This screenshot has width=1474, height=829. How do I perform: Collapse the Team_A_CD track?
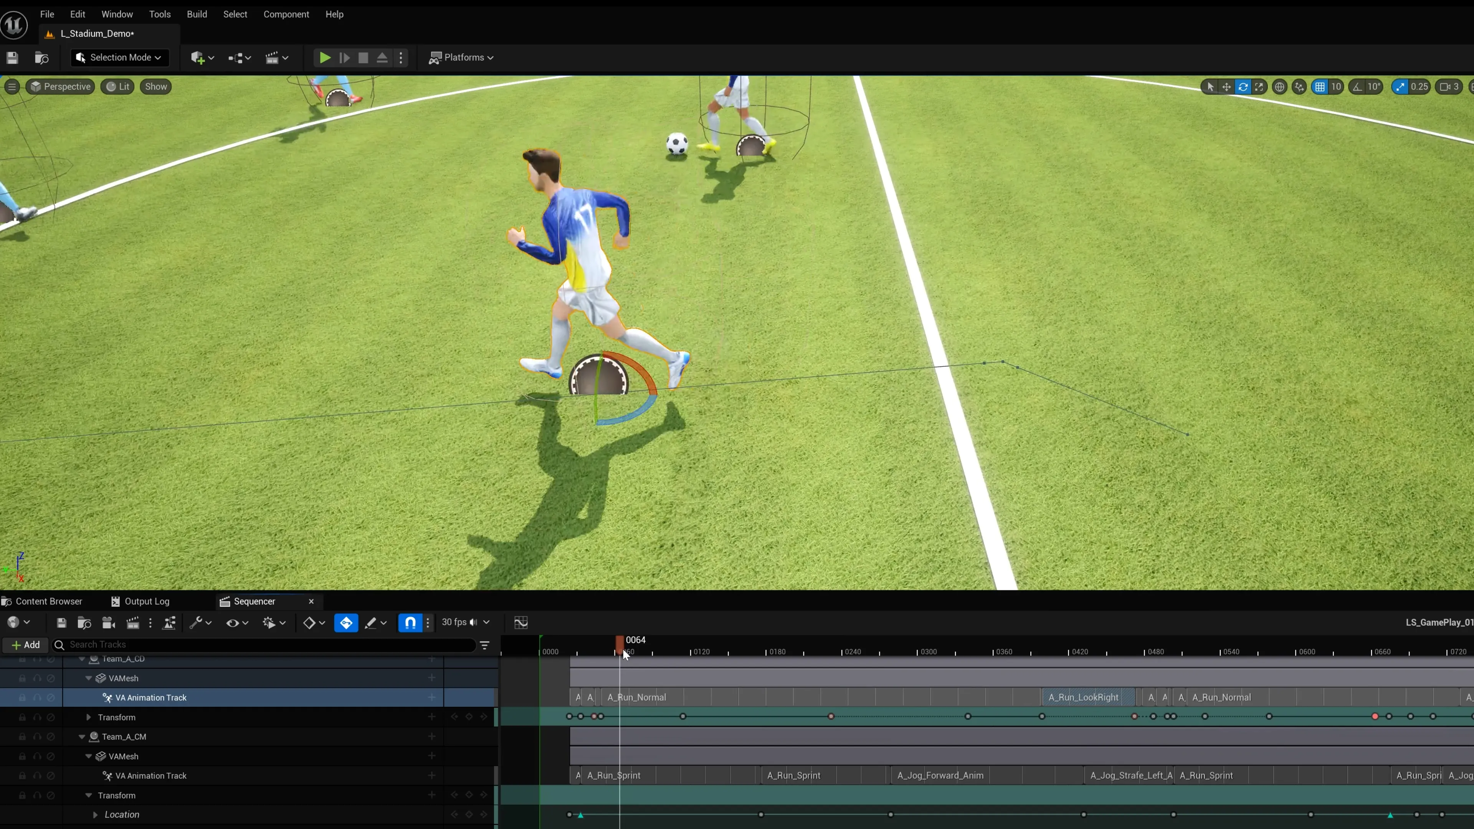coord(83,659)
